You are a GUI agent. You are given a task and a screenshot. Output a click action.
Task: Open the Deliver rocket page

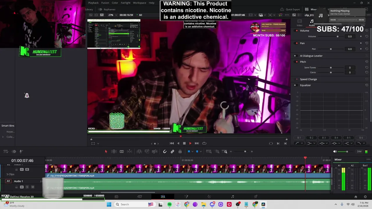point(256,197)
